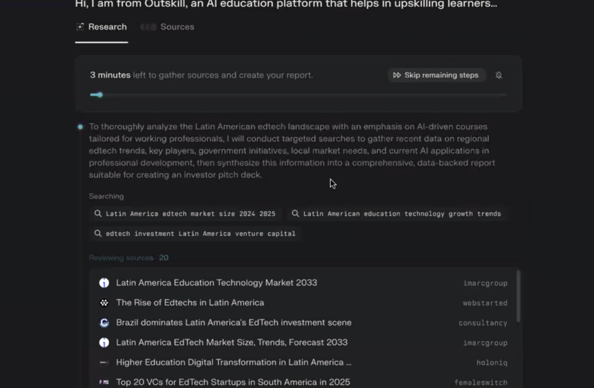Open Latin America Education Technology Market 2033 source

[x=216, y=283]
